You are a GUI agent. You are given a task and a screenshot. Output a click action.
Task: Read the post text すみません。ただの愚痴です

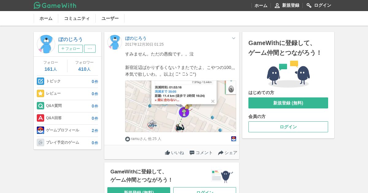tap(159, 54)
